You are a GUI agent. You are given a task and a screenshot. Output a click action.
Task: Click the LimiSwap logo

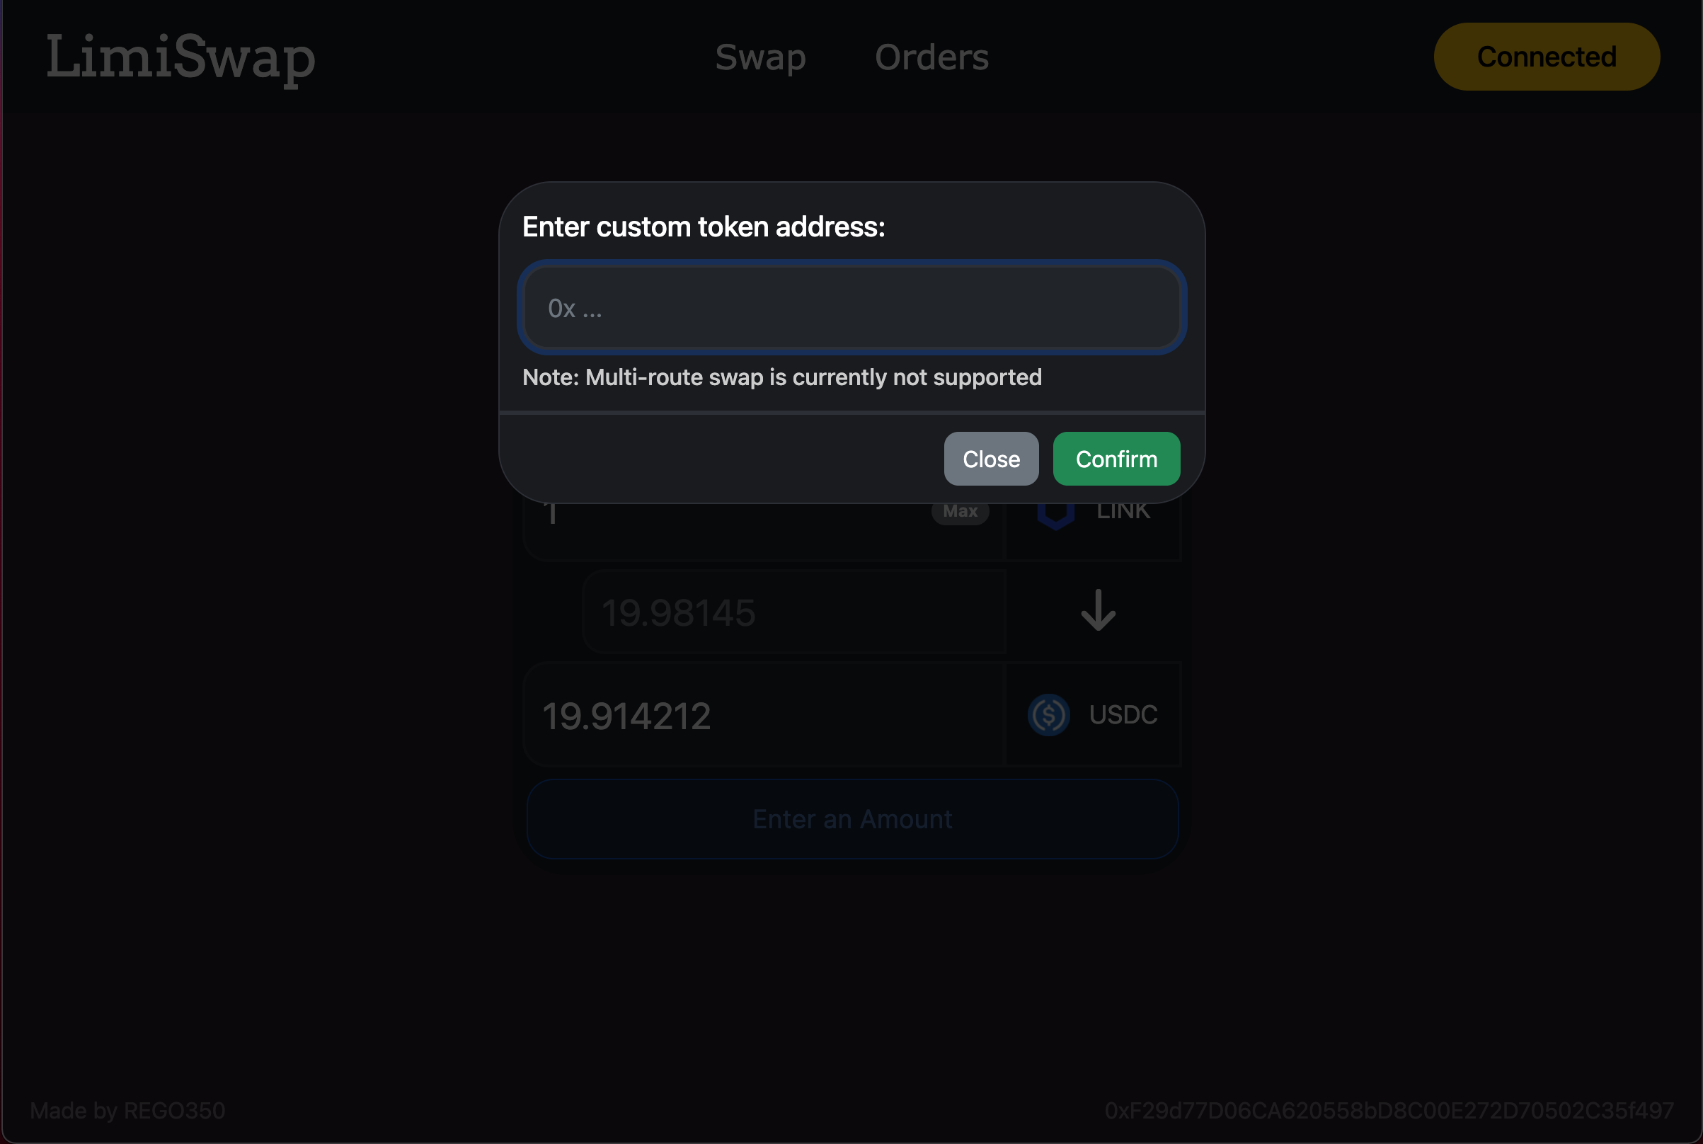[180, 57]
